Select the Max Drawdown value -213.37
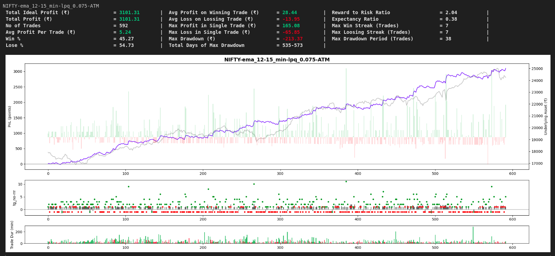This screenshot has width=555, height=256. [x=292, y=39]
